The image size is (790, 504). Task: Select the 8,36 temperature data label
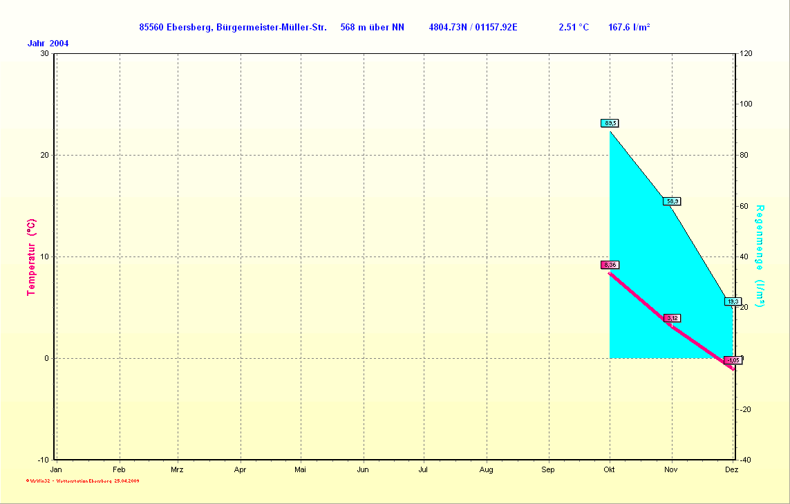click(x=610, y=265)
